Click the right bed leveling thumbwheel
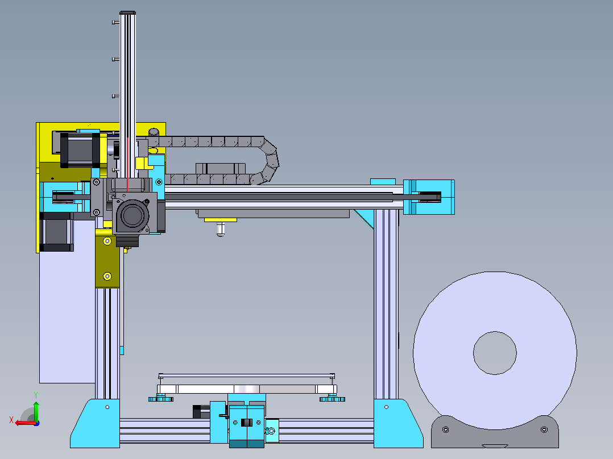This screenshot has width=613, height=459. point(332,398)
